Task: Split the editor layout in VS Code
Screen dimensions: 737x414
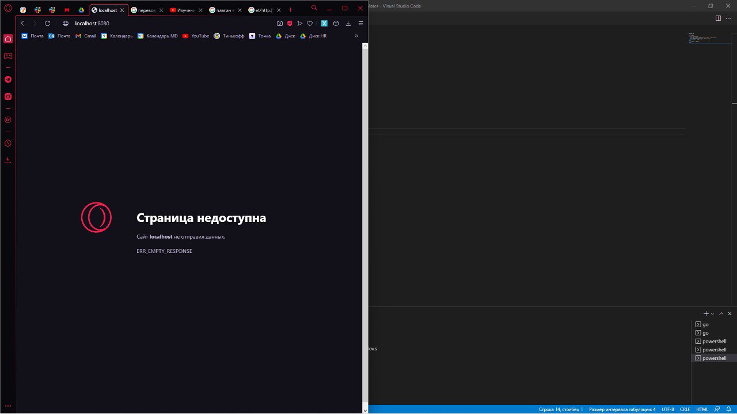Action: (x=718, y=18)
